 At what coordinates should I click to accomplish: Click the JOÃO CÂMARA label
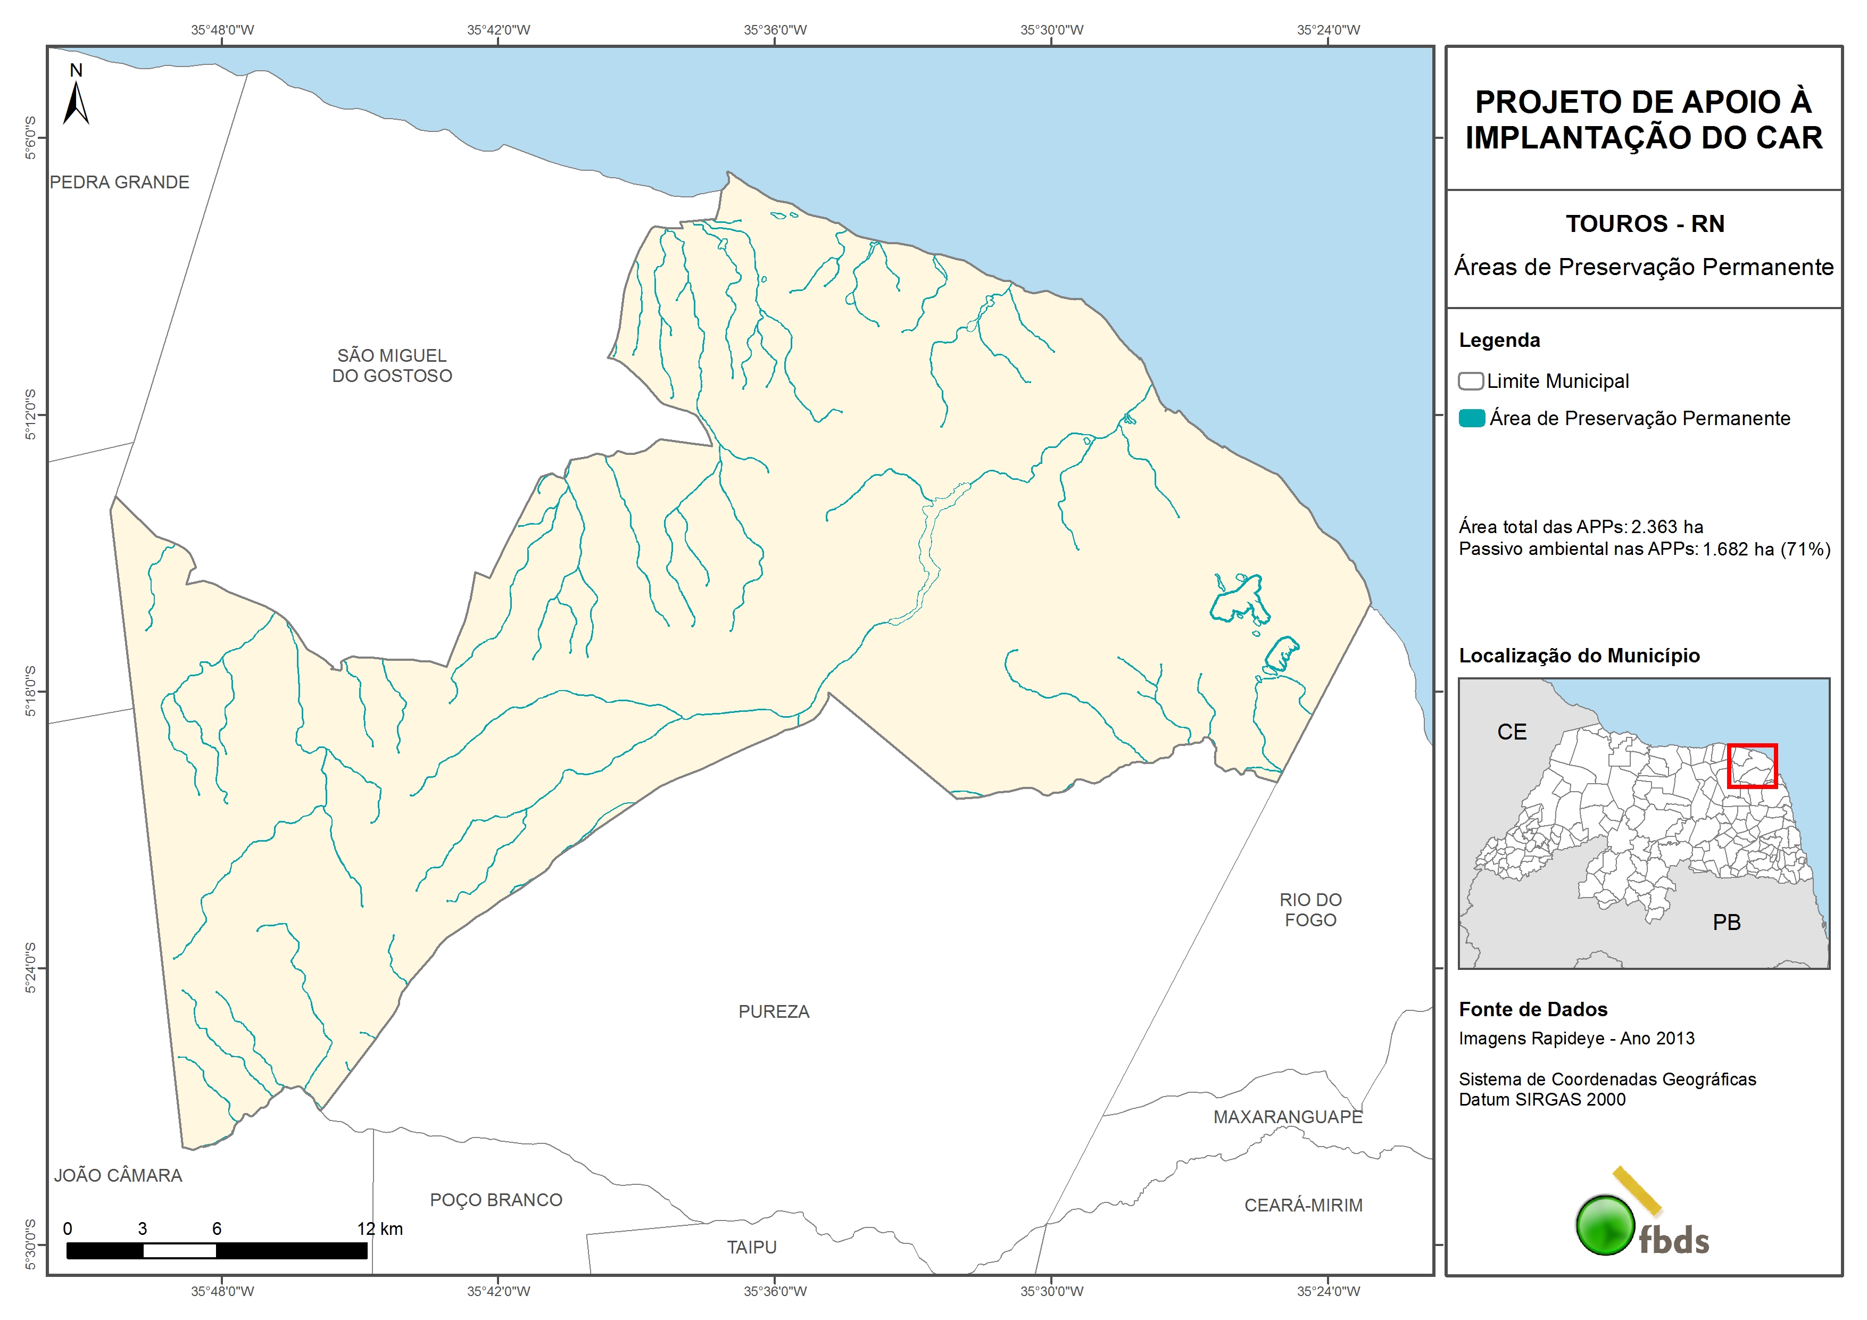[118, 1175]
